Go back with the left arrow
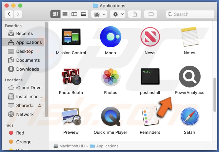The width and height of the screenshot is (219, 152). pyautogui.click(x=9, y=14)
